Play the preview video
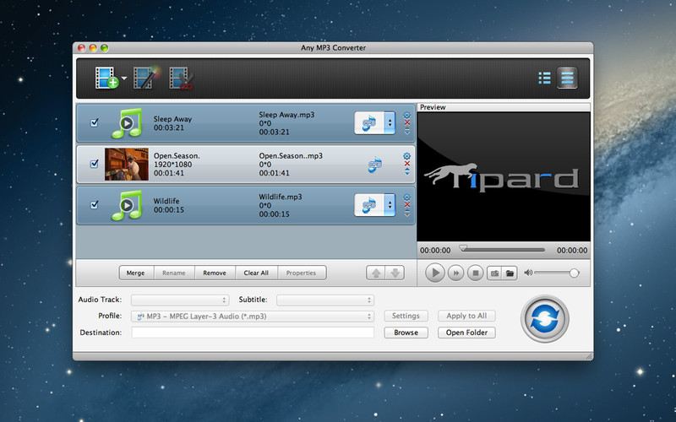 (435, 273)
